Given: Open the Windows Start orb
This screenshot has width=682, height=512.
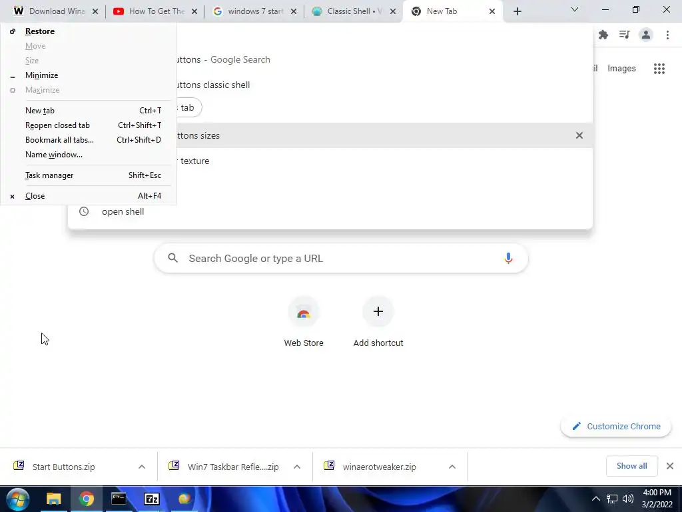Looking at the screenshot, I should click(17, 499).
